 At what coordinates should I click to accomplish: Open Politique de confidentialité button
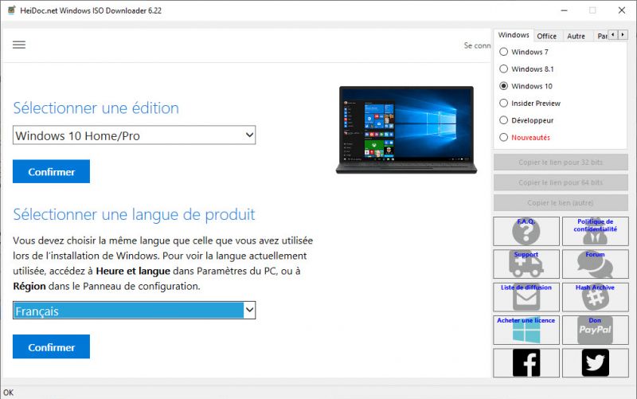(595, 231)
